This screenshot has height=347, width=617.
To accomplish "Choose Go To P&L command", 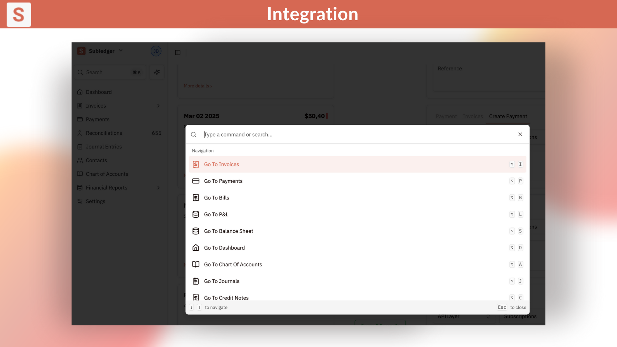I will pyautogui.click(x=216, y=214).
